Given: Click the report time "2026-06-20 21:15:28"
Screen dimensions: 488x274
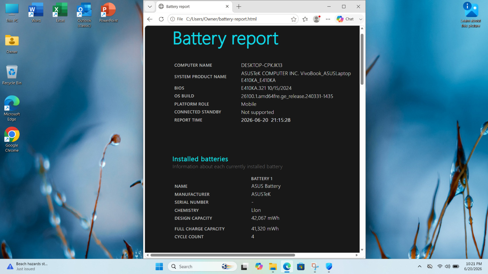Looking at the screenshot, I should click(266, 120).
